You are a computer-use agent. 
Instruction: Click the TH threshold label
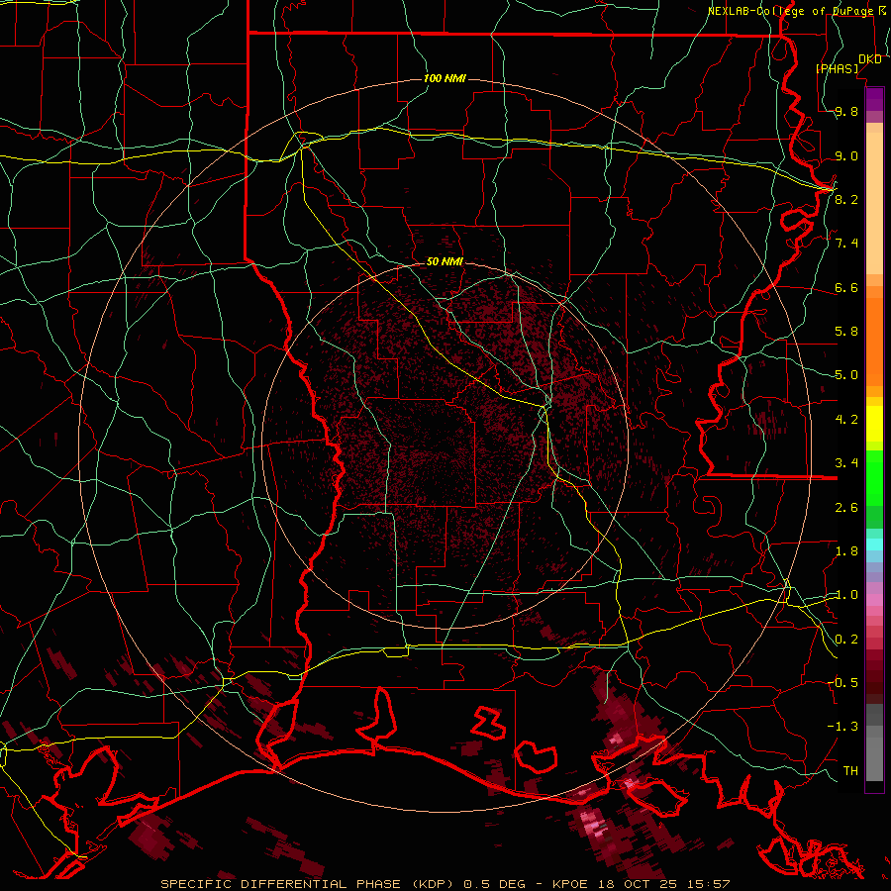tap(850, 770)
